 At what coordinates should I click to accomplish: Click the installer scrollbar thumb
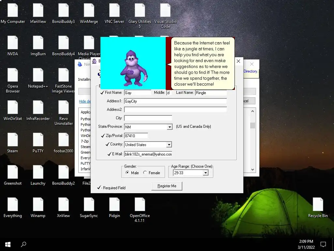coord(253,125)
